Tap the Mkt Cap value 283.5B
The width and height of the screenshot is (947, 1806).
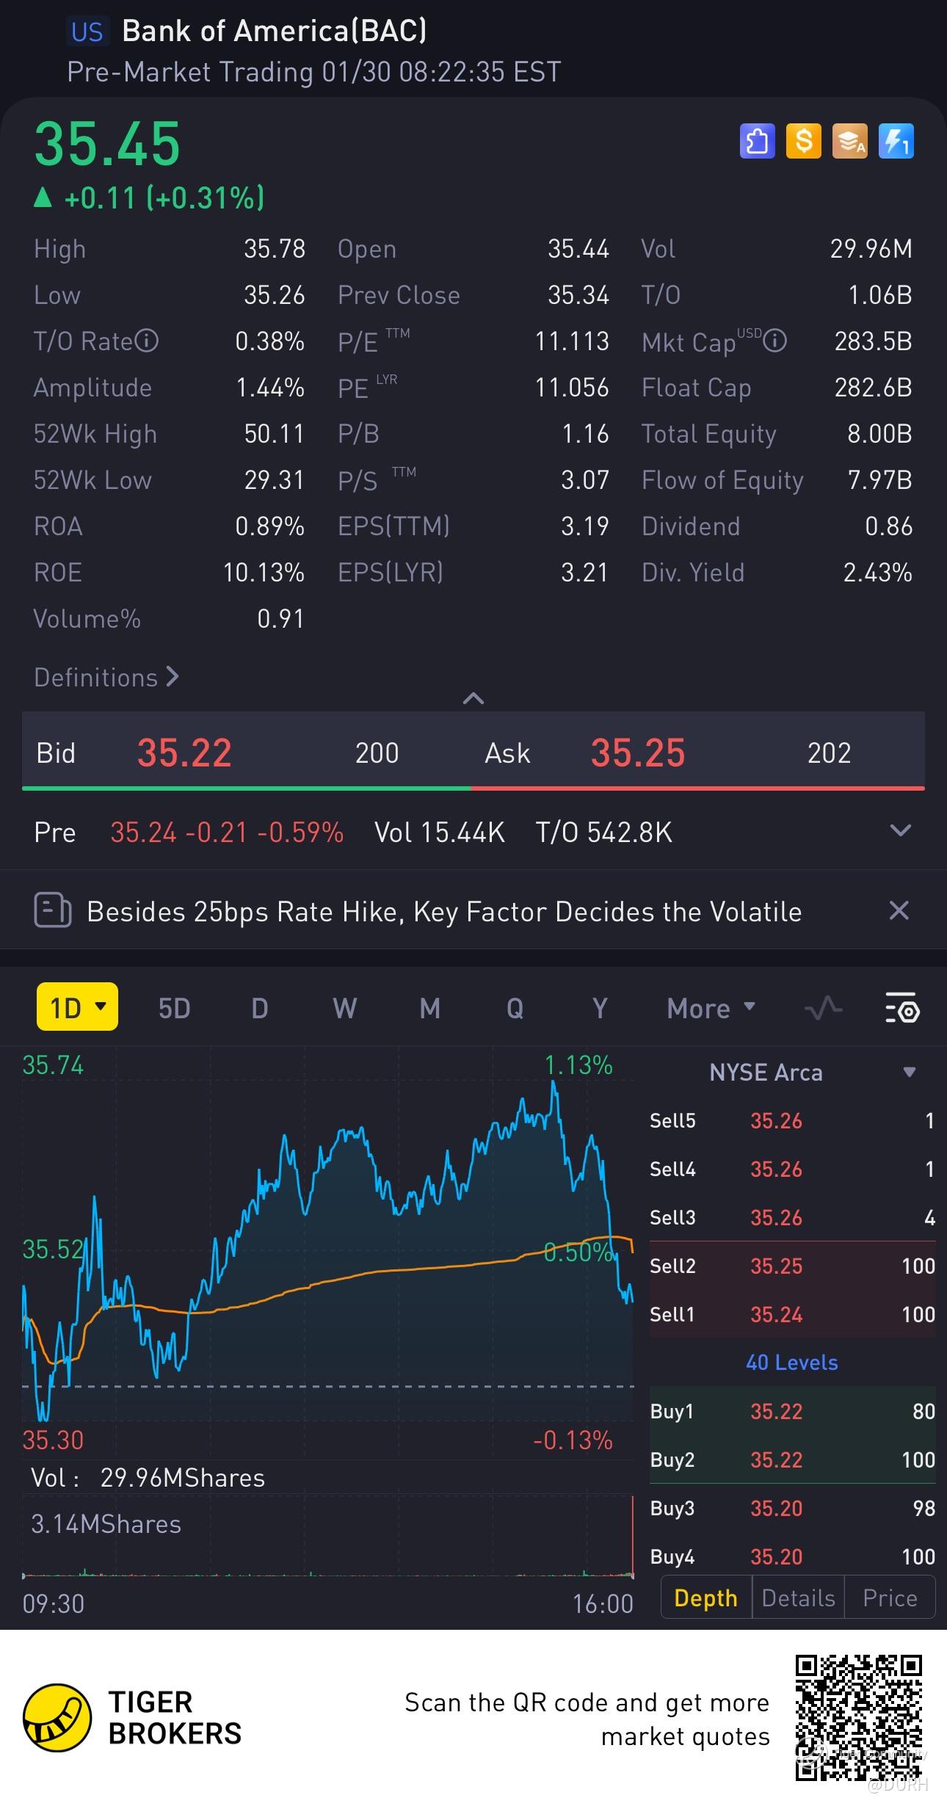tap(874, 341)
